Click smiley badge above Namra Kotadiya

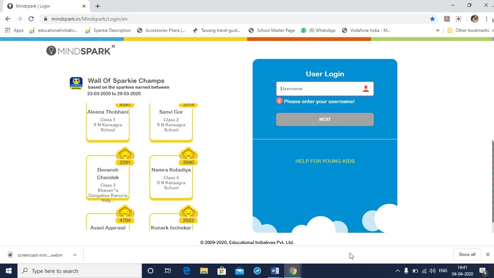[x=188, y=154]
